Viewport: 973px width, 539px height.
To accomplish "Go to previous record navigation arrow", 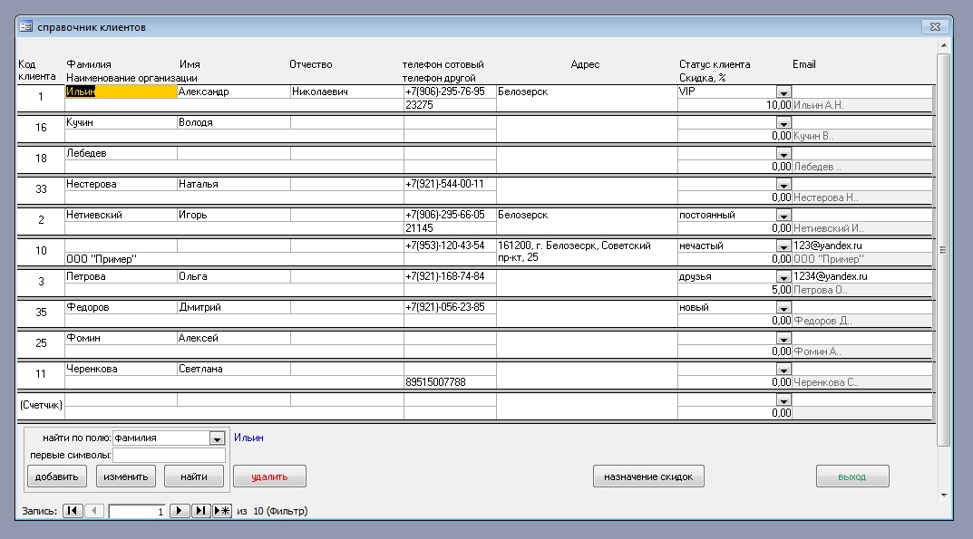I will [94, 511].
